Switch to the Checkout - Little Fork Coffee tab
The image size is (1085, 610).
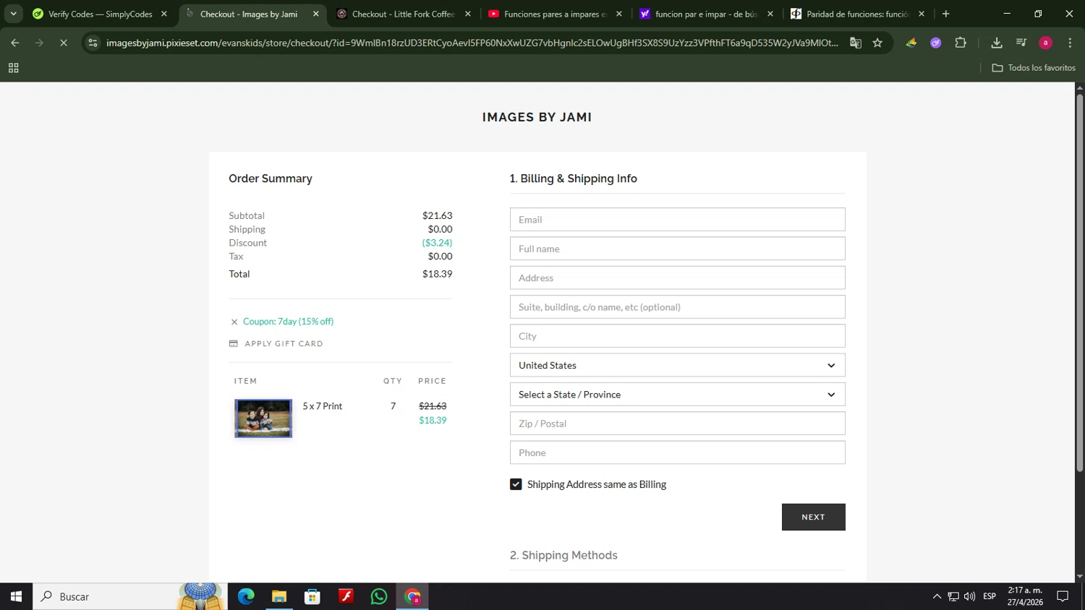click(403, 14)
